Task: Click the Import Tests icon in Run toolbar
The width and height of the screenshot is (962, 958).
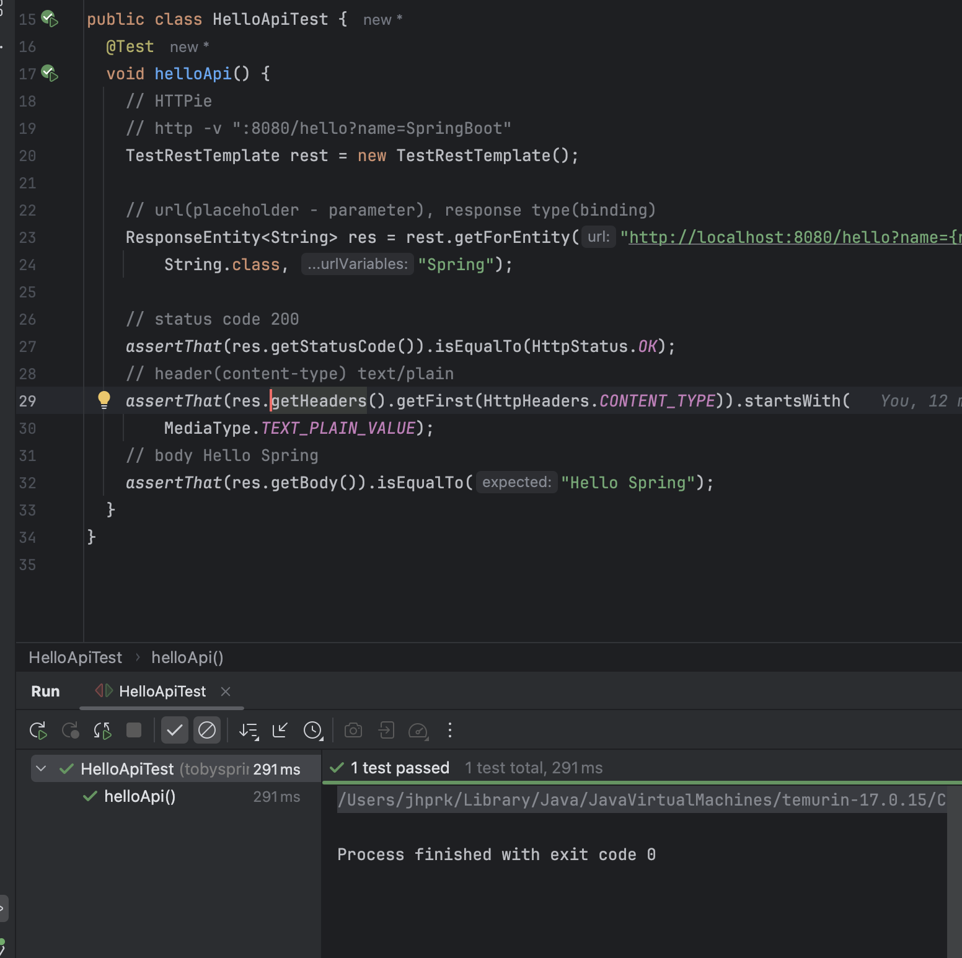Action: [386, 731]
